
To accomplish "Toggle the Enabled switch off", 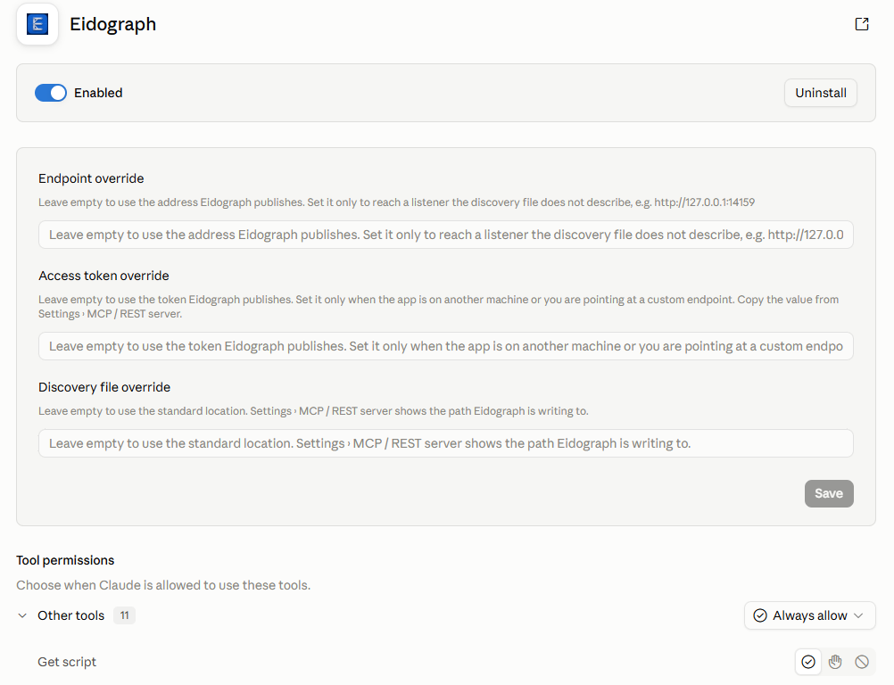I will pos(51,93).
